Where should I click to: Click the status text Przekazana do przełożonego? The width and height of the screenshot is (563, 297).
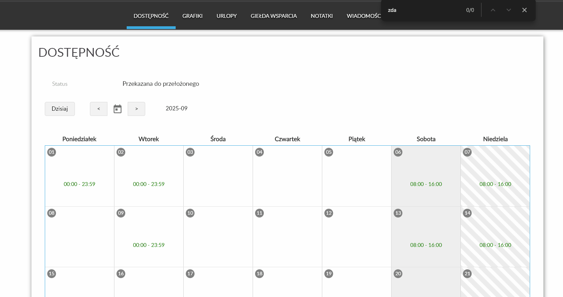161,84
